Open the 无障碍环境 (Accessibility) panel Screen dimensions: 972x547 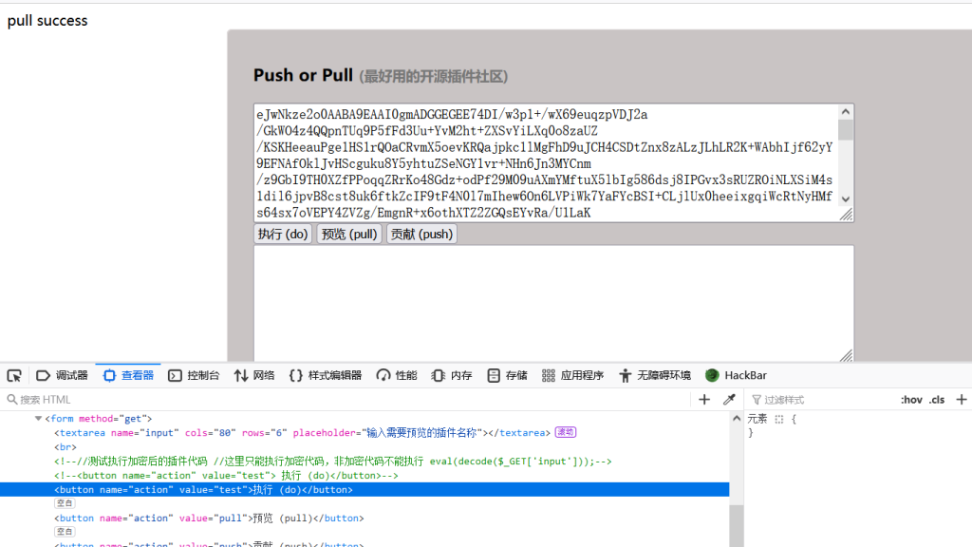click(x=654, y=375)
